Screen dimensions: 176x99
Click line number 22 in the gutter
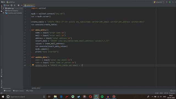[25, 65]
